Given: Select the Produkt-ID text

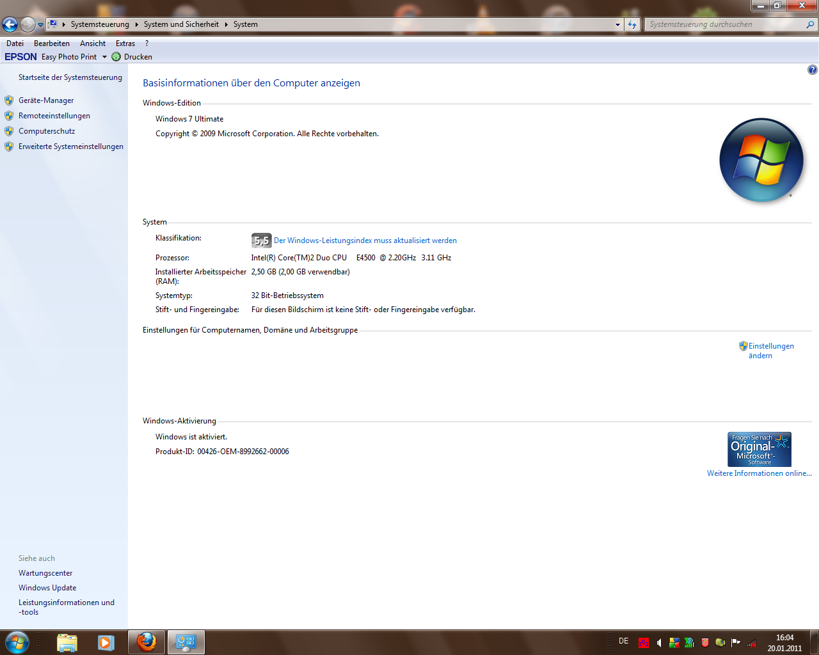Looking at the screenshot, I should [222, 452].
